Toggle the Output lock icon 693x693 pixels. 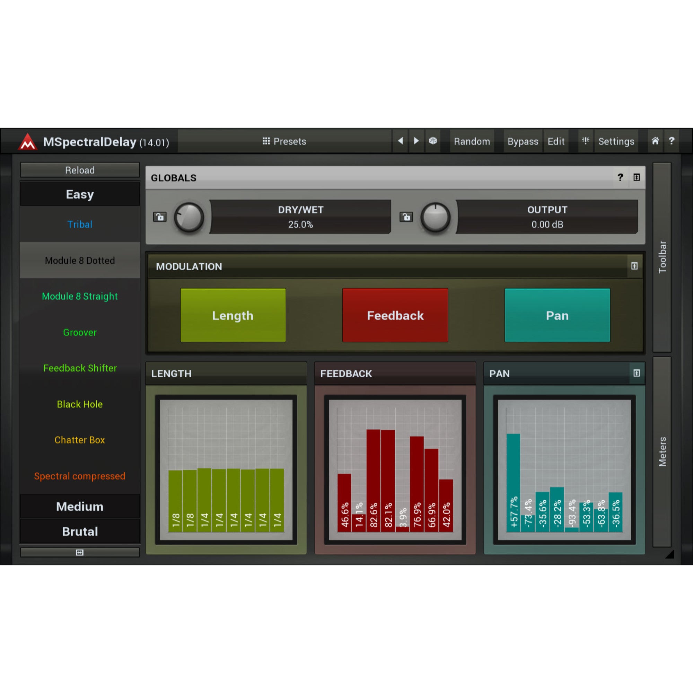(x=406, y=217)
